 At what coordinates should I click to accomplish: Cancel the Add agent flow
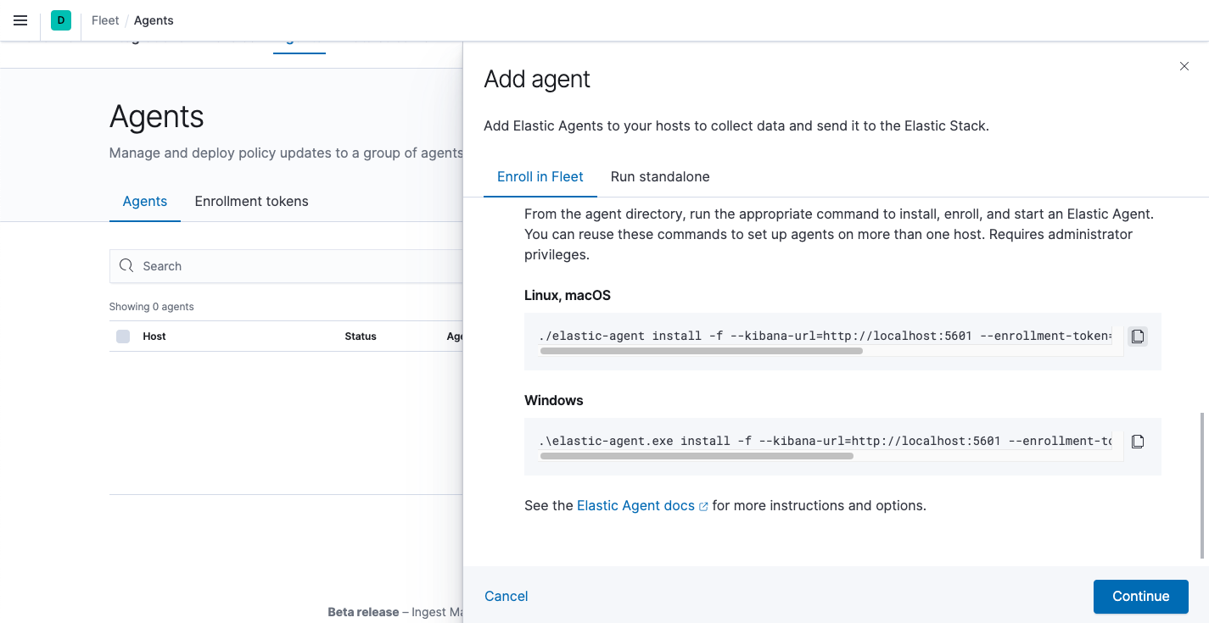pos(506,596)
